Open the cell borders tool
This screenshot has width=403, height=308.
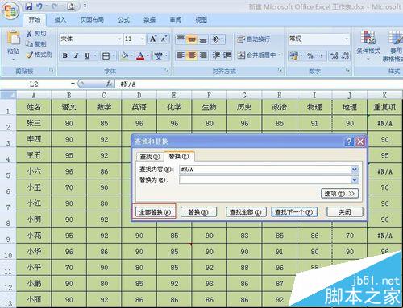click(x=106, y=56)
